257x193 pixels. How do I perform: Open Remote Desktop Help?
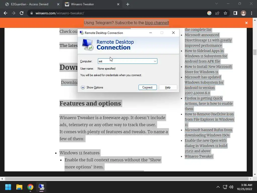(168, 87)
